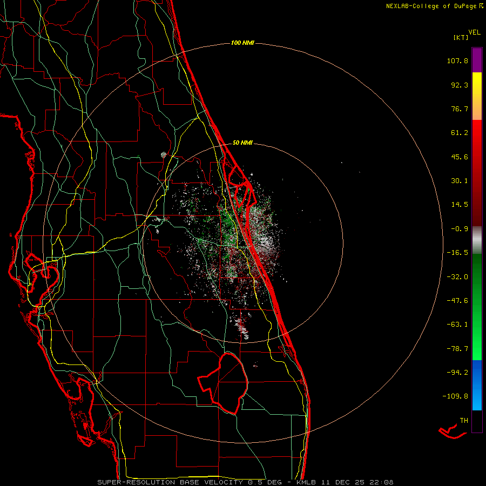The image size is (486, 486).
Task: Click the gray near-zero segment of the color bar
Action: [x=477, y=240]
